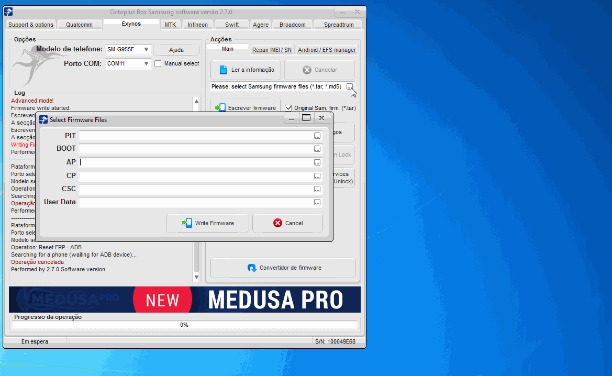Click Cancel button in firmware dialog
The height and width of the screenshot is (376, 612).
(x=287, y=223)
